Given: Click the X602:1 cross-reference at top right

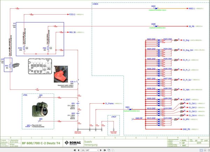Looking at the screenshot, I should (x=192, y=8).
